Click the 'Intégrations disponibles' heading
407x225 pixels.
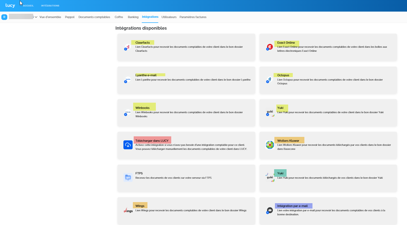point(141,28)
